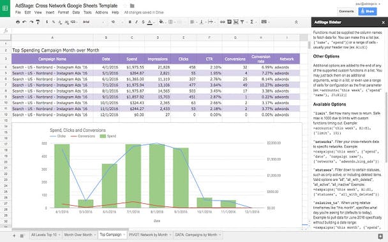Open the Arial font dropdown

[93, 22]
